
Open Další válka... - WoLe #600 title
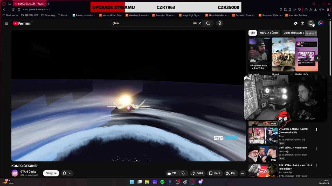pos(293,148)
